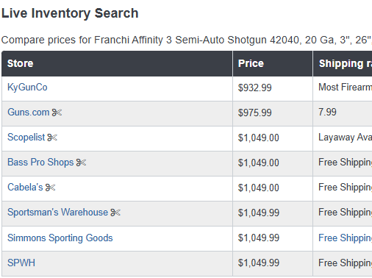
Task: Select the $932.99 price cell for KyGunCo
Action: (x=255, y=88)
